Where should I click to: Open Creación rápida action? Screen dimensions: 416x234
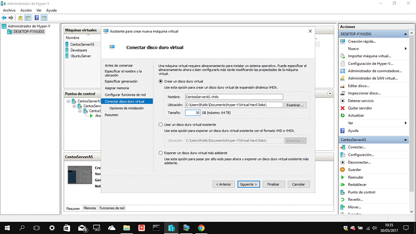coord(362,41)
